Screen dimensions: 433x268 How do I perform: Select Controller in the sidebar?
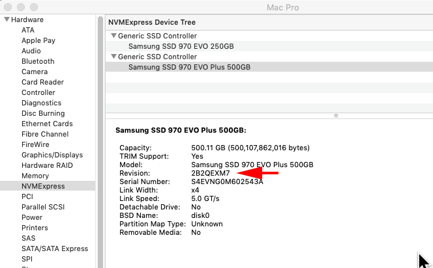click(x=38, y=92)
